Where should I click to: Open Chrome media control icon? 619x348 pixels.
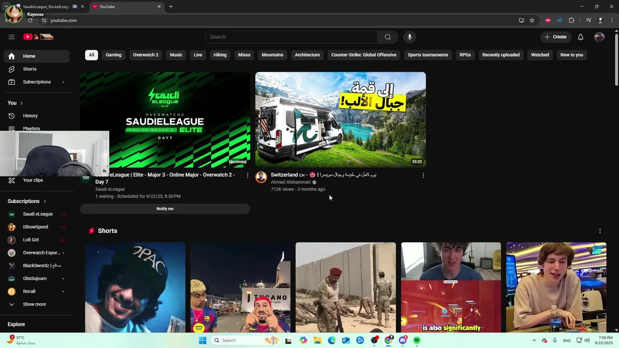click(589, 20)
